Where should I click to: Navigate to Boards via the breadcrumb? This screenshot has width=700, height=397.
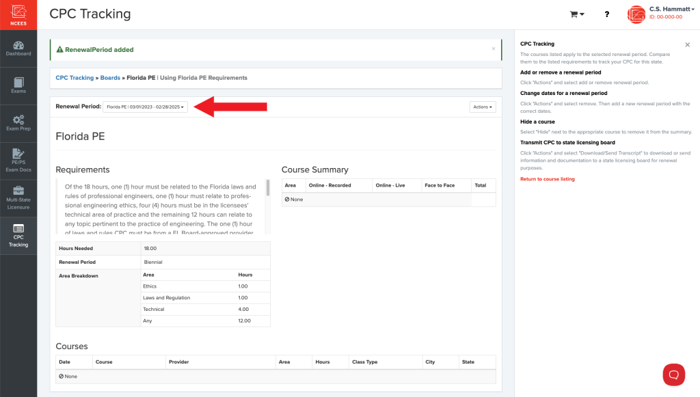(x=110, y=77)
